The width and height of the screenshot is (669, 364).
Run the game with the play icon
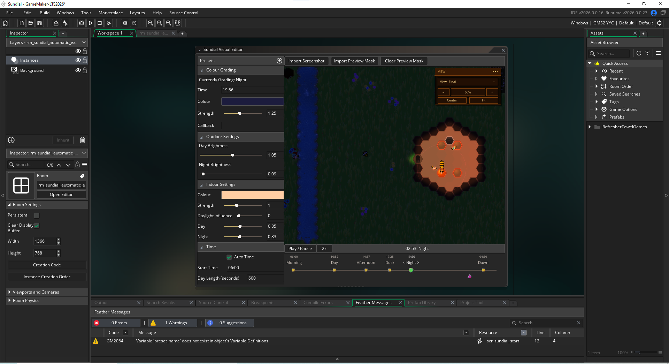pos(91,23)
